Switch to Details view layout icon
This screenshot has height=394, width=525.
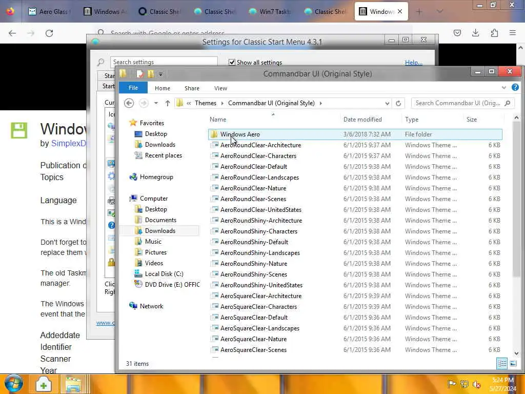pyautogui.click(x=502, y=364)
